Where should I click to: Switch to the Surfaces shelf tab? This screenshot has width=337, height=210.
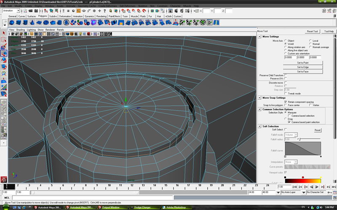32,16
